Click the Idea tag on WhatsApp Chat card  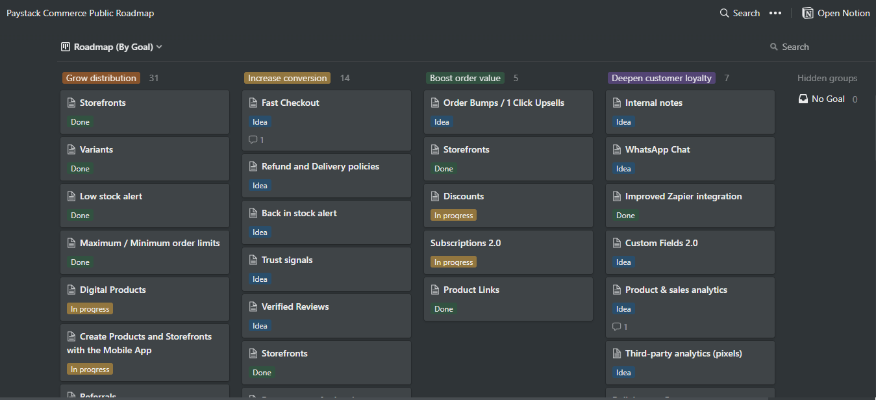tap(623, 168)
